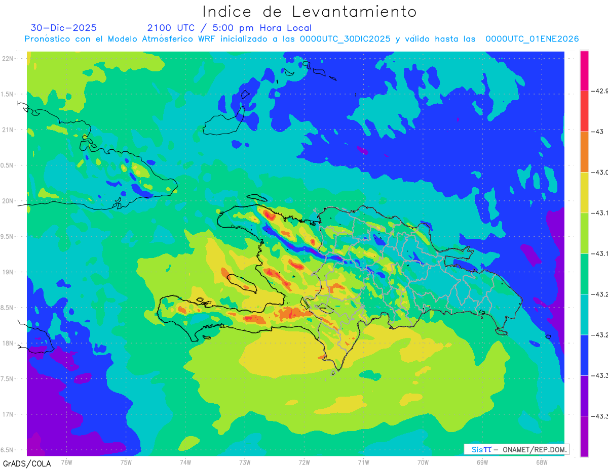
Task: Select the blue swatch in the color legend
Action: coord(584,355)
